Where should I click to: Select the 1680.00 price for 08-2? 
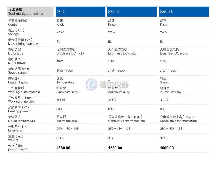pos(63,148)
